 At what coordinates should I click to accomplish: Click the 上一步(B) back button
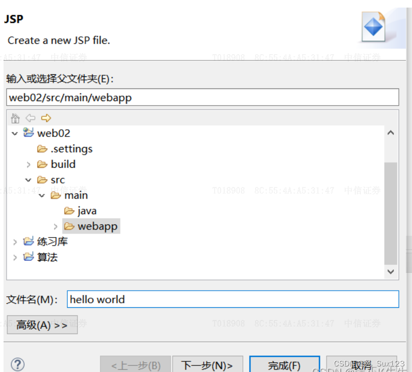pyautogui.click(x=136, y=364)
